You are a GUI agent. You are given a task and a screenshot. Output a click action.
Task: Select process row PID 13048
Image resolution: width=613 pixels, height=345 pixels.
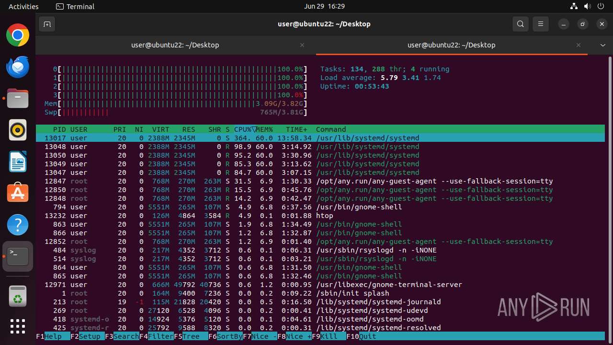[x=320, y=147]
